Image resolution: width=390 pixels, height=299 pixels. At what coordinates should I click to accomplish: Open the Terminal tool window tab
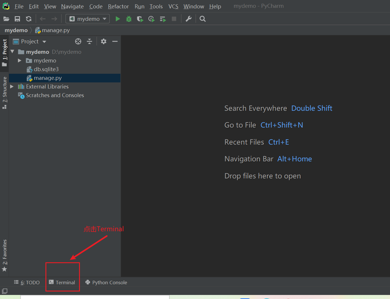pos(62,283)
